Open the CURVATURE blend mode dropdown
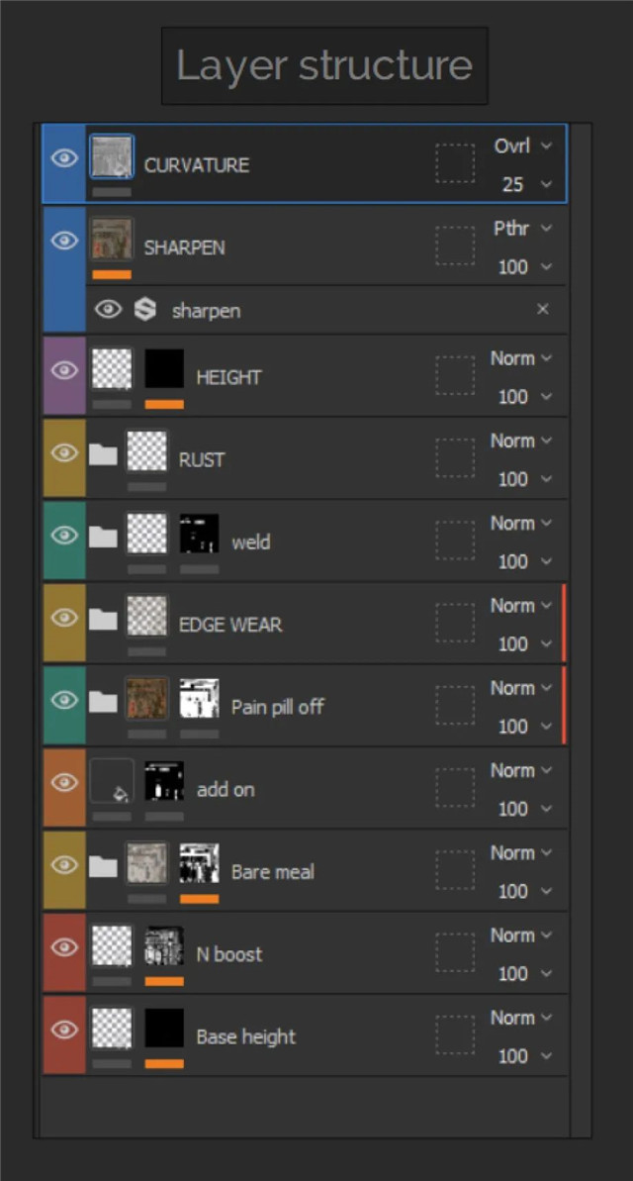 [523, 146]
